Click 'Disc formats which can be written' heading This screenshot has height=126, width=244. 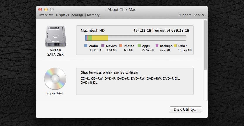[109, 73]
